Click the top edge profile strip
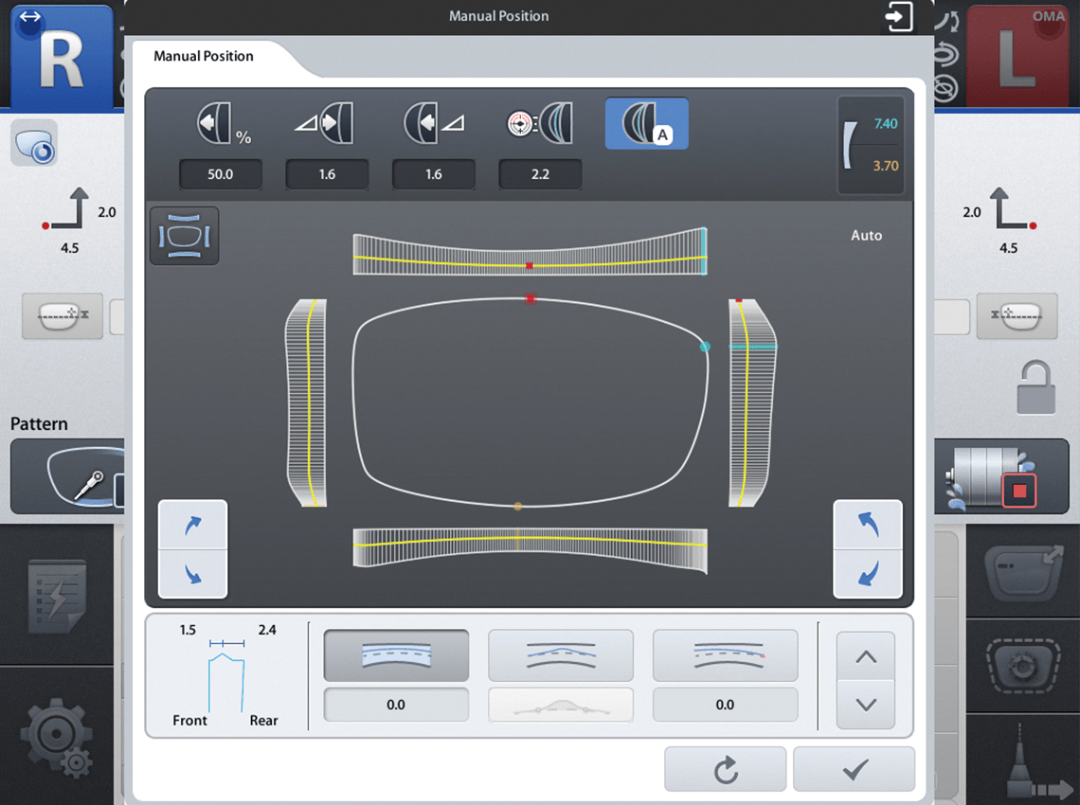 click(530, 251)
